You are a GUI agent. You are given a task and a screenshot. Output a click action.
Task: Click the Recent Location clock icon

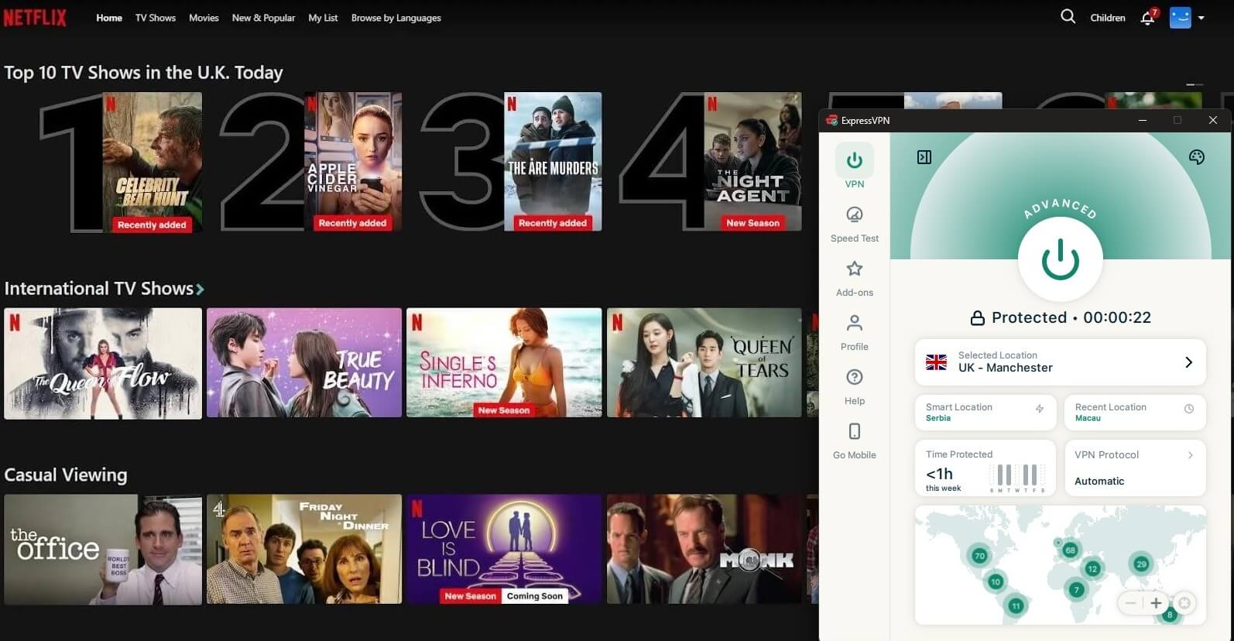1189,408
